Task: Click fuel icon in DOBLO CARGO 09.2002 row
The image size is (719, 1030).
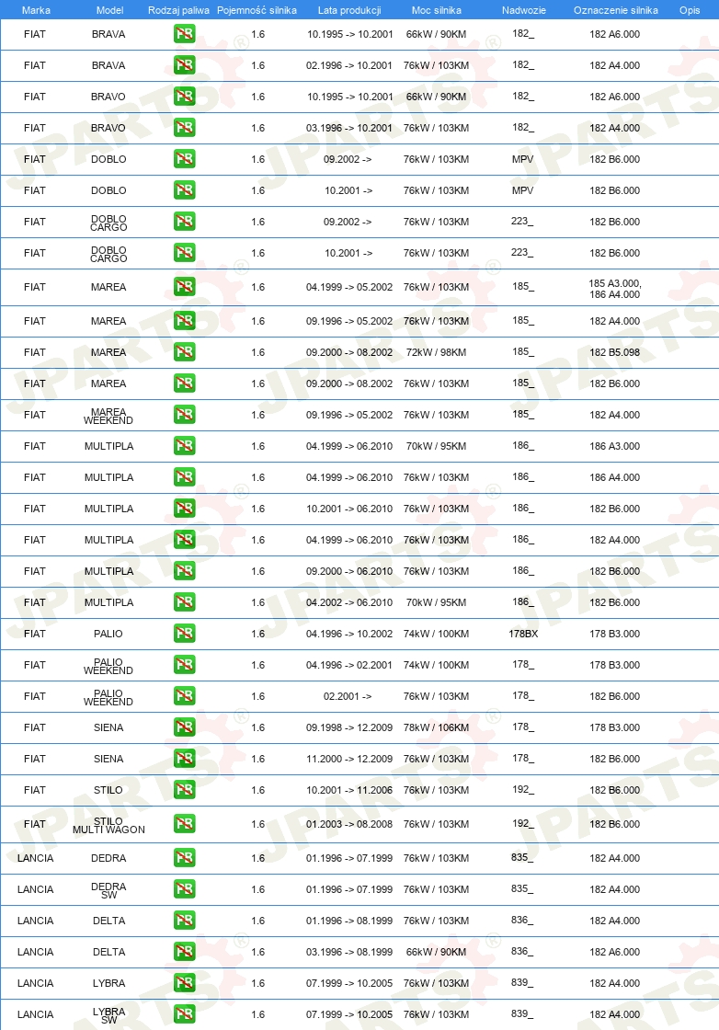Action: click(x=185, y=222)
